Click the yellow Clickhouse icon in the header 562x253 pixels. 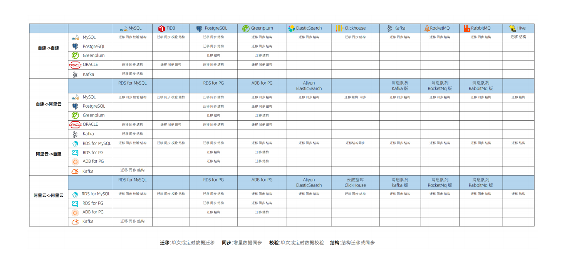click(339, 28)
